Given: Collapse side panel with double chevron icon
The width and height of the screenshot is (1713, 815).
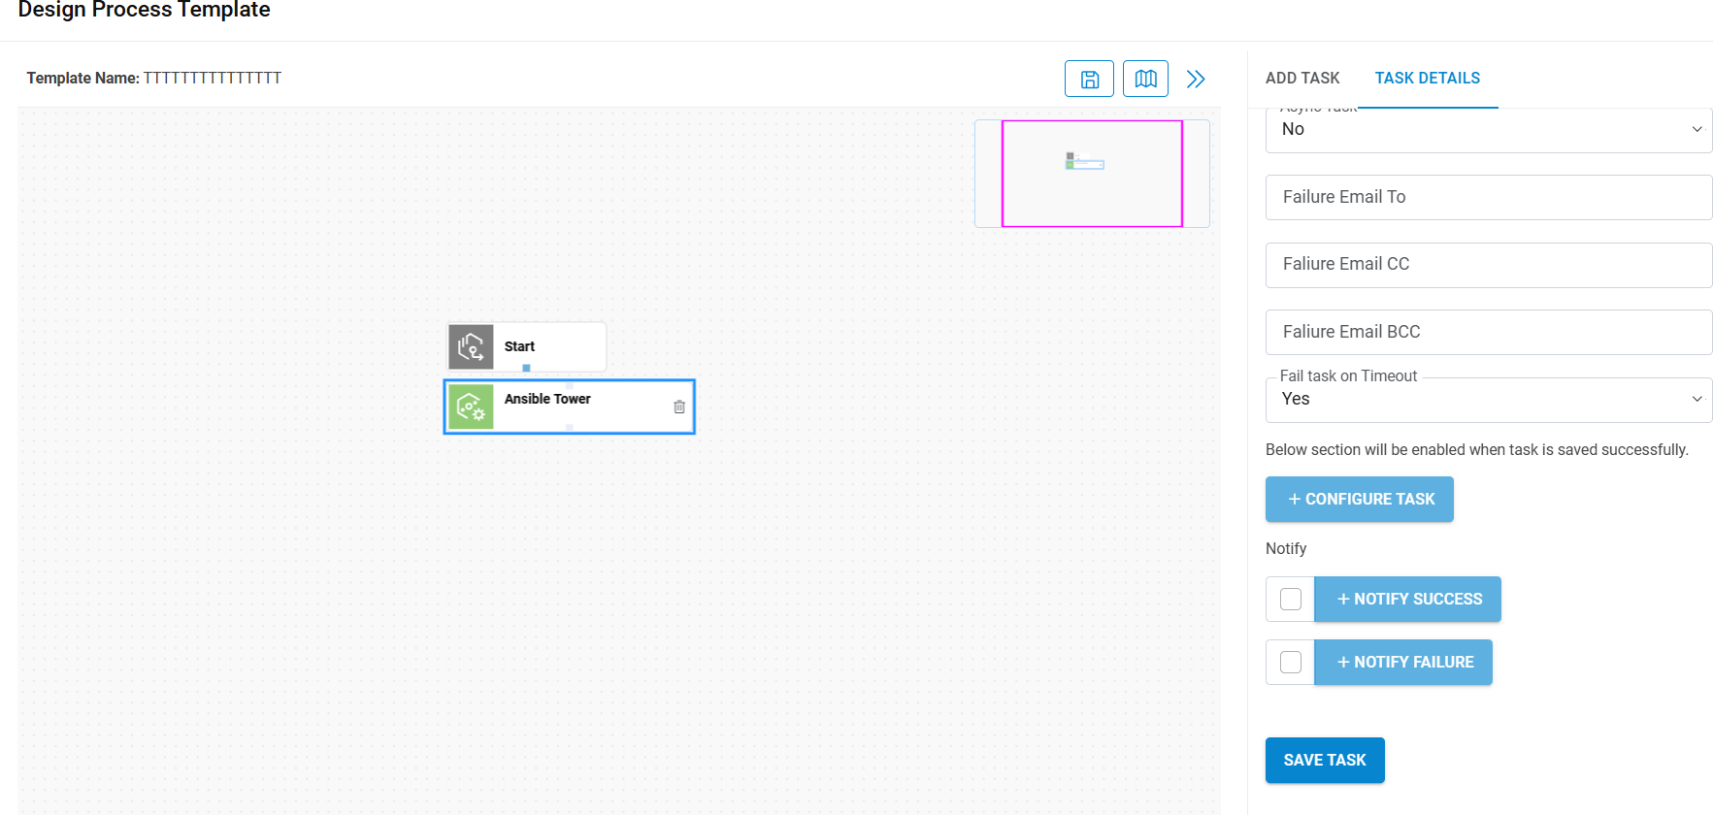Looking at the screenshot, I should click(1196, 79).
